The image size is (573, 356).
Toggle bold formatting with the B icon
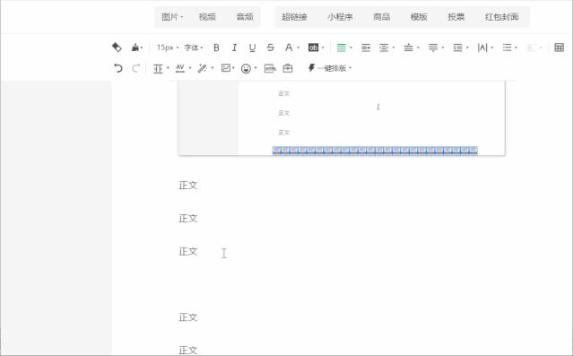click(216, 48)
